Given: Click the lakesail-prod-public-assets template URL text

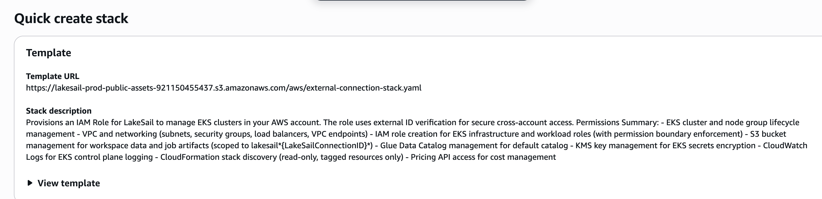Looking at the screenshot, I should pyautogui.click(x=224, y=88).
